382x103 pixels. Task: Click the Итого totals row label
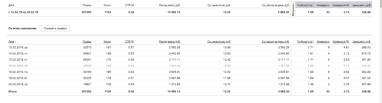point(12,92)
